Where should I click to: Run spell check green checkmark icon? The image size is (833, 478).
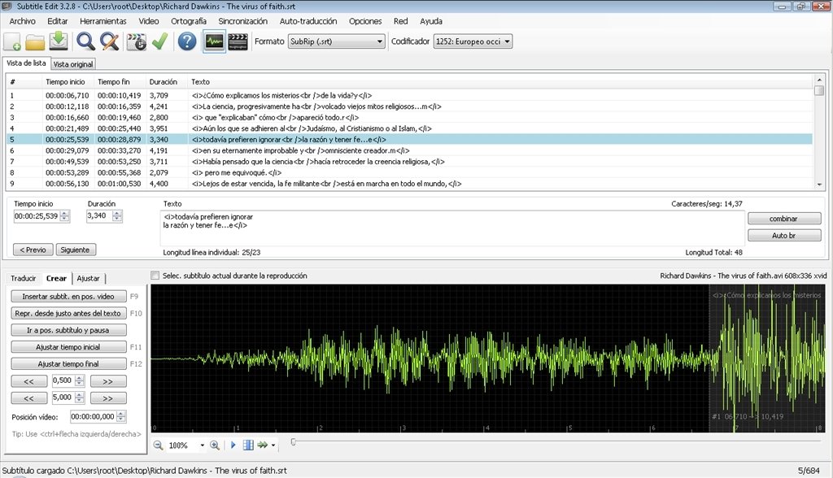pos(160,41)
